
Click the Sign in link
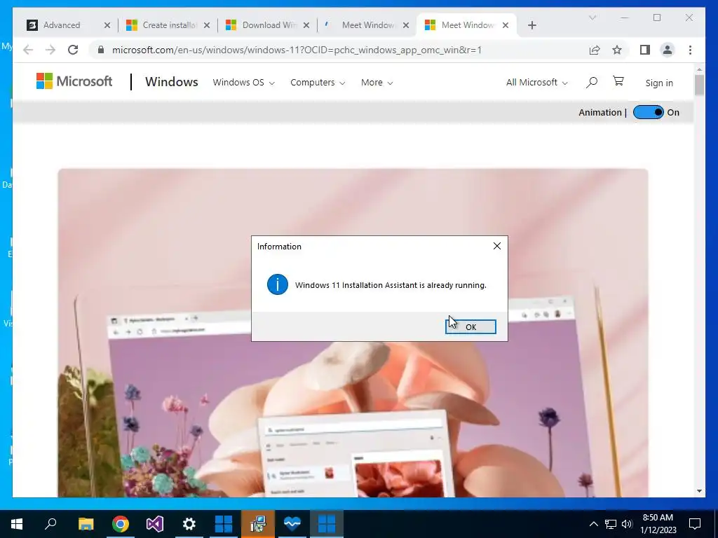coord(659,83)
